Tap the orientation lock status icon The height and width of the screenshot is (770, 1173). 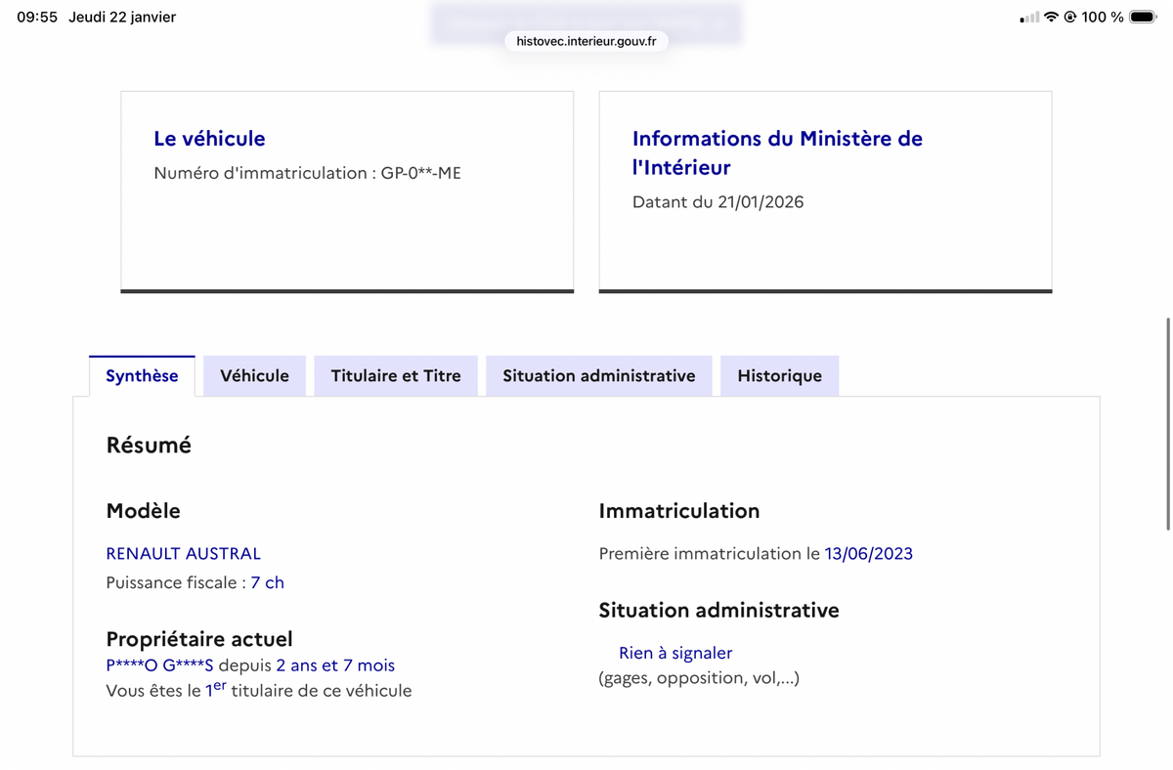(x=1069, y=17)
